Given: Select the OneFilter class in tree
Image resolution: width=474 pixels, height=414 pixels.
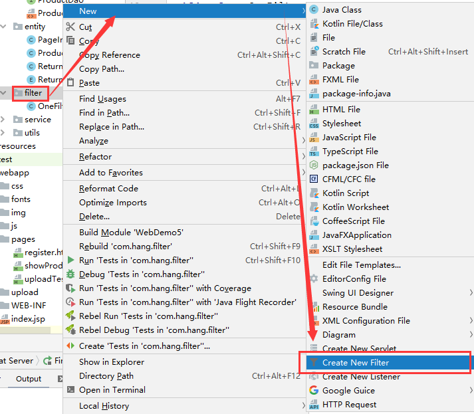Looking at the screenshot, I should click(x=50, y=106).
